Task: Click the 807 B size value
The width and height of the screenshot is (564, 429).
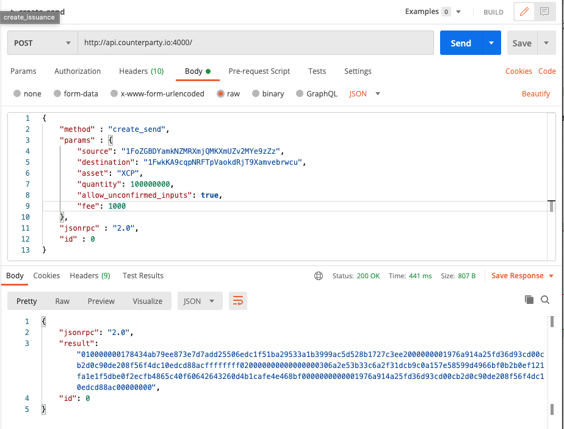Action: coord(466,276)
